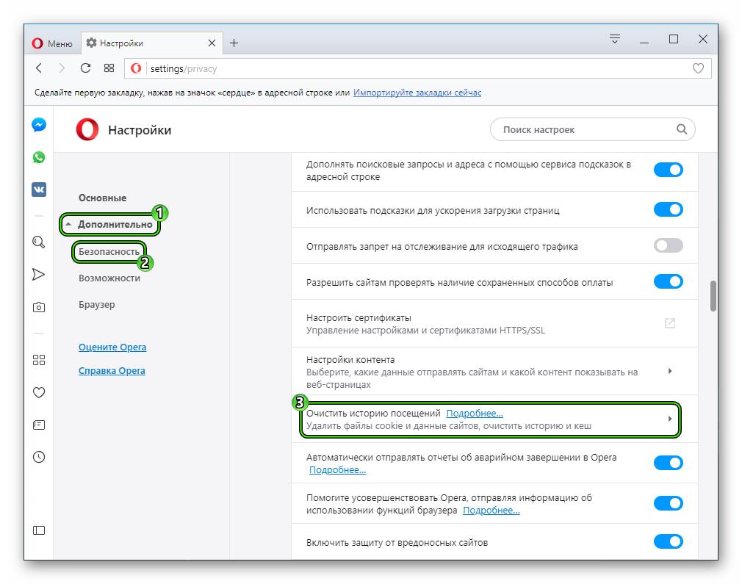Open certificate settings external link icon
The height and width of the screenshot is (584, 742).
click(669, 323)
